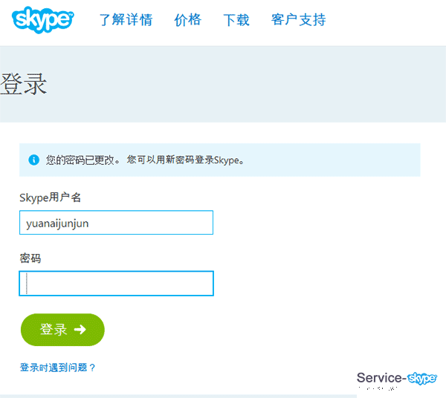The image size is (446, 398).
Task: Open the 了解详情 menu item
Action: pyautogui.click(x=126, y=20)
